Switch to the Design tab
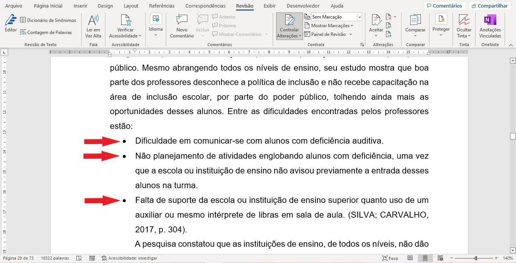This screenshot has width=516, height=263. pyautogui.click(x=105, y=6)
